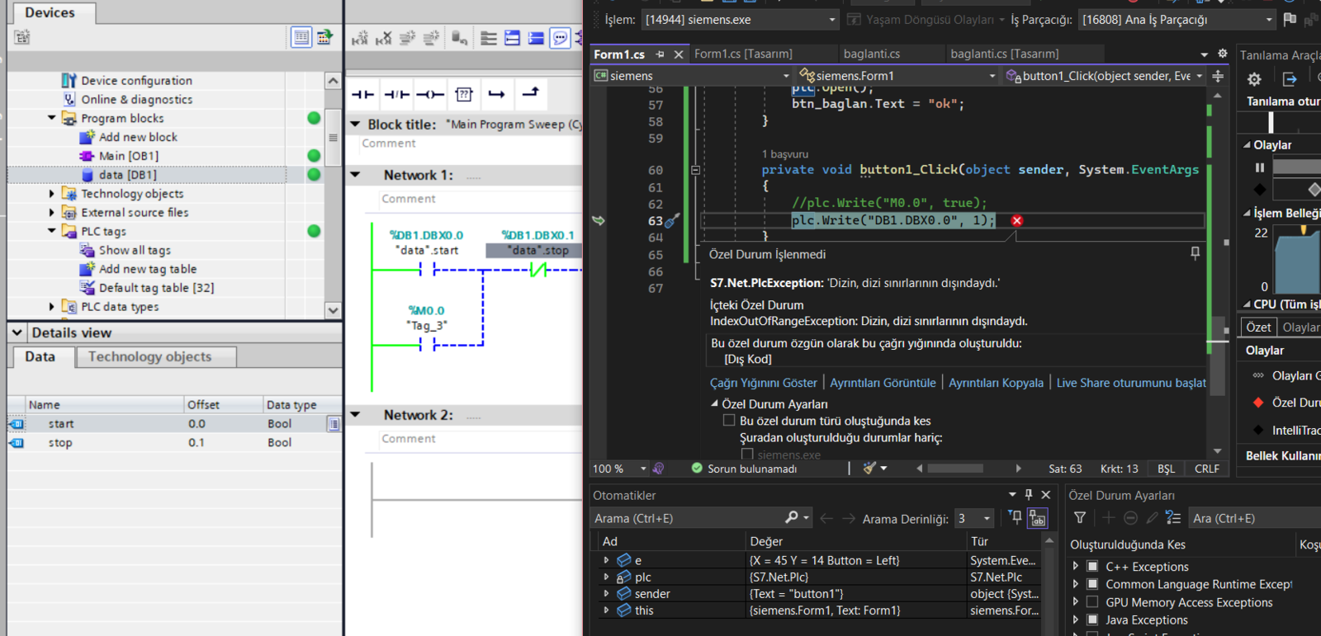1321x636 pixels.
Task: Open the İşlem process dropdown
Action: (740, 19)
